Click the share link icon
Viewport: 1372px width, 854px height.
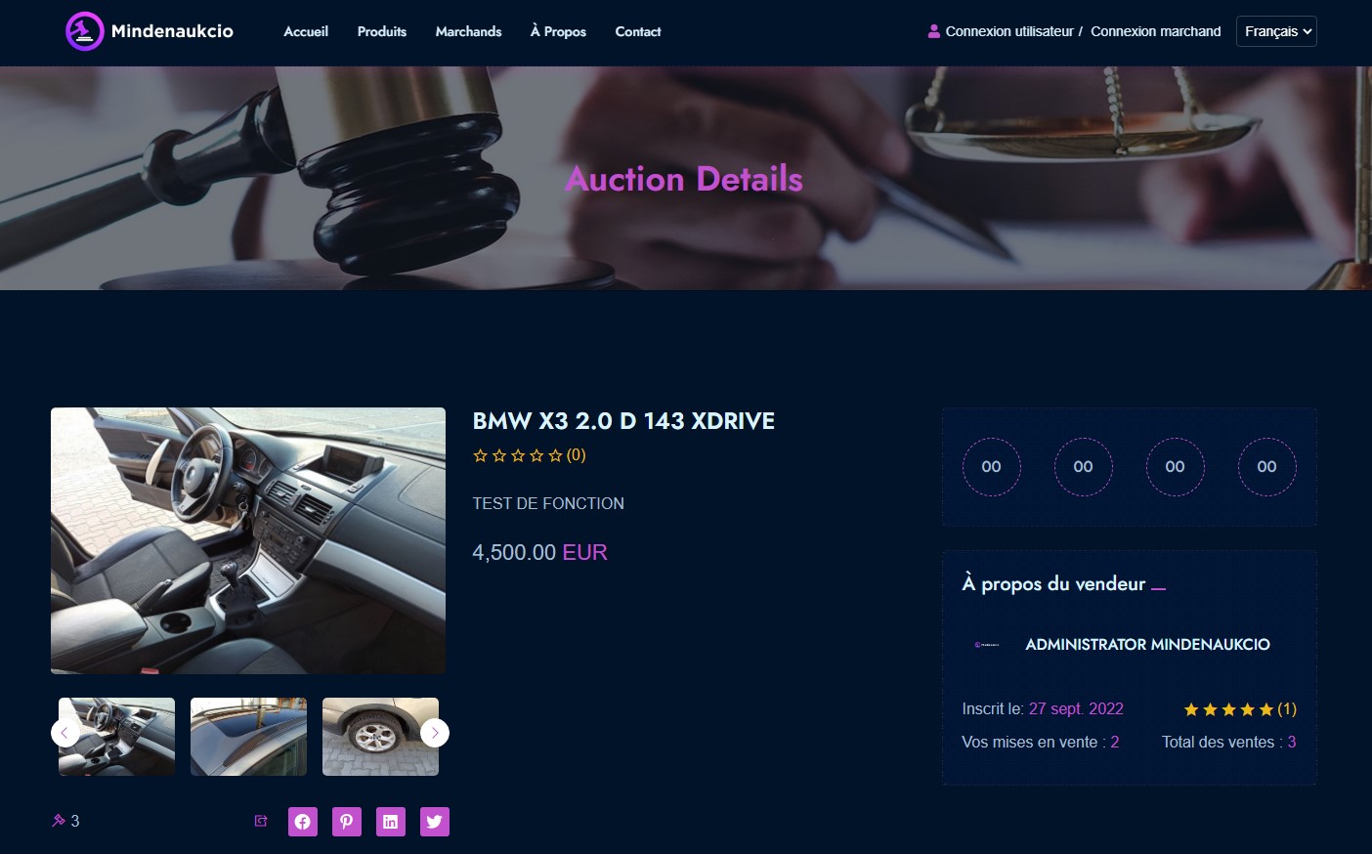pyautogui.click(x=261, y=821)
